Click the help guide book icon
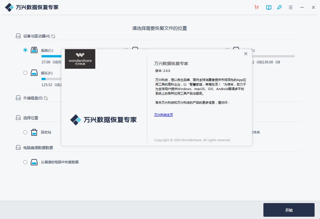This screenshot has width=320, height=219. pyautogui.click(x=268, y=7)
